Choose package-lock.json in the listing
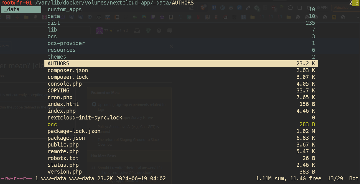 click(74, 131)
